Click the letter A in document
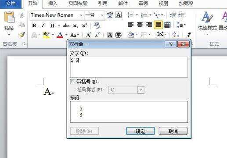 47,92
